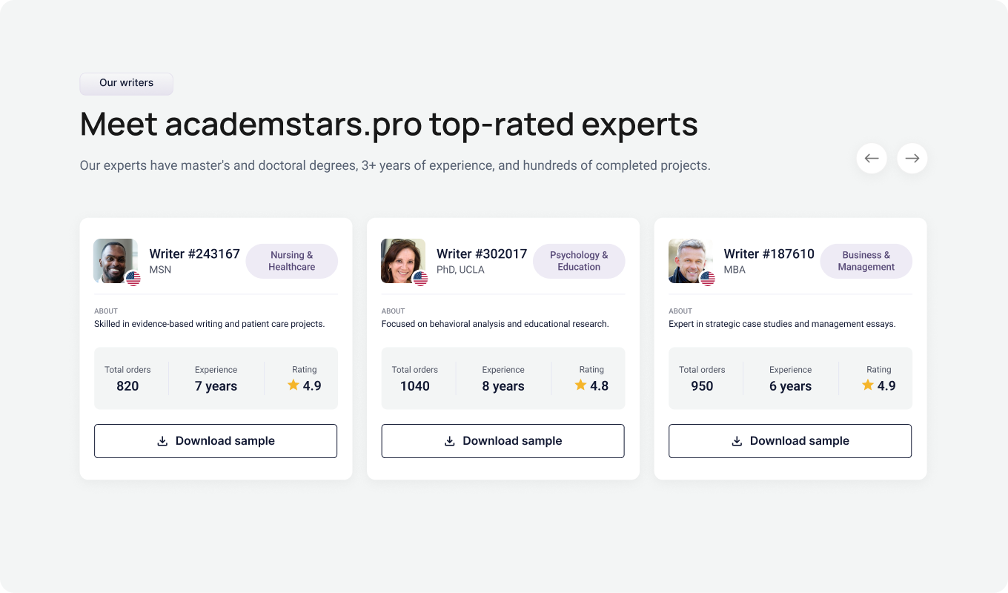Download sample from Writer #302017
Screen dimensions: 1008x593
[503, 441]
